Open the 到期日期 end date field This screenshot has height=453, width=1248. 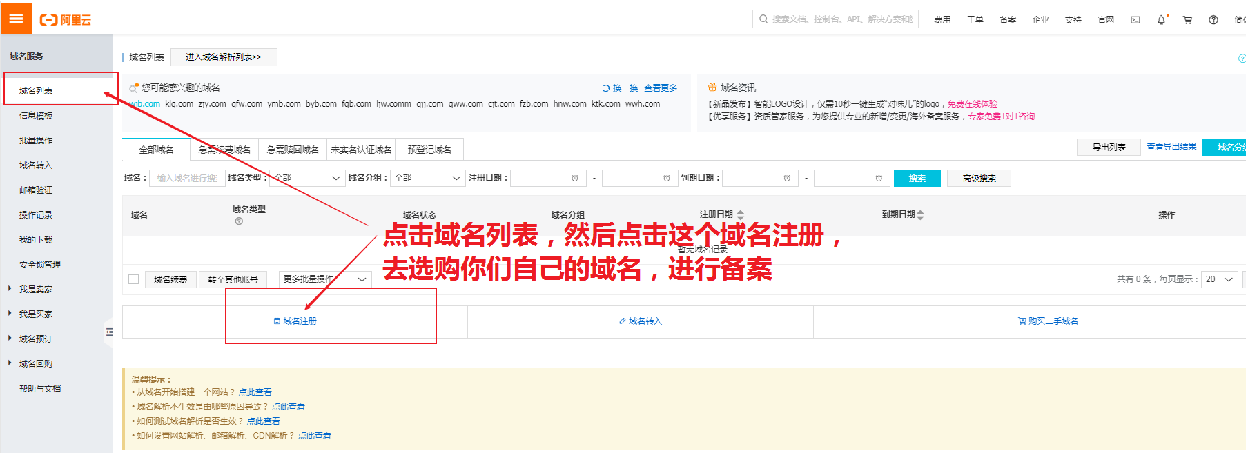[852, 178]
